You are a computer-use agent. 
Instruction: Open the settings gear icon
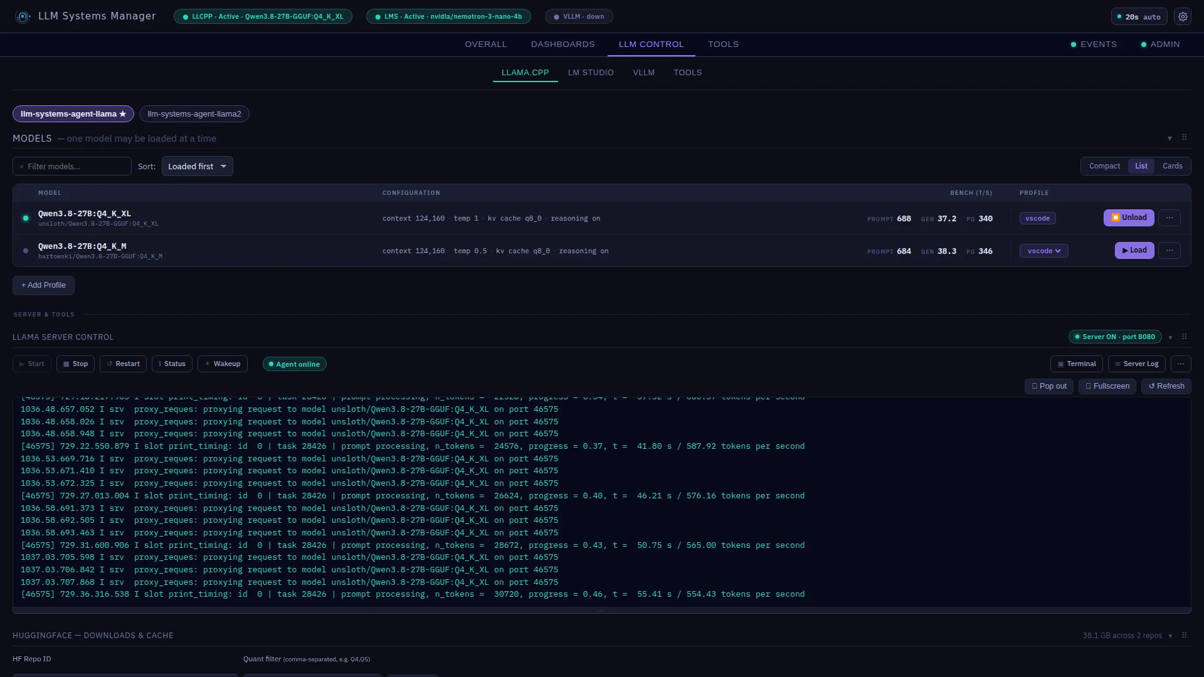click(x=1183, y=17)
